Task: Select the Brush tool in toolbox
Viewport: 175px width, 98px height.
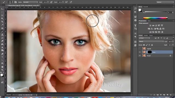Action: coord(2,32)
